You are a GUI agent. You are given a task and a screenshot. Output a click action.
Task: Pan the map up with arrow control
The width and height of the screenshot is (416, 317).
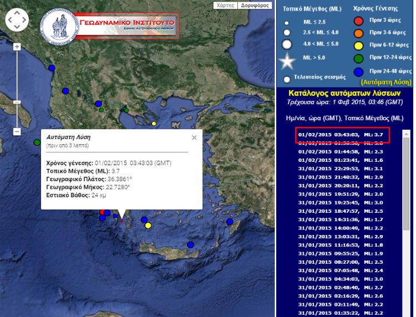pos(17,13)
